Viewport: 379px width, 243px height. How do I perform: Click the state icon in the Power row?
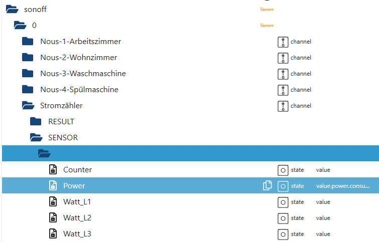click(283, 186)
